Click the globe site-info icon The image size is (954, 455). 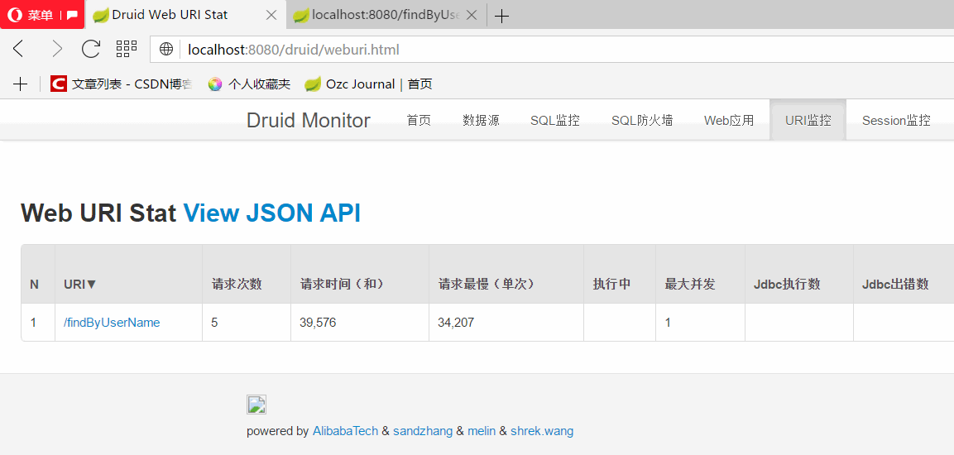[x=166, y=50]
